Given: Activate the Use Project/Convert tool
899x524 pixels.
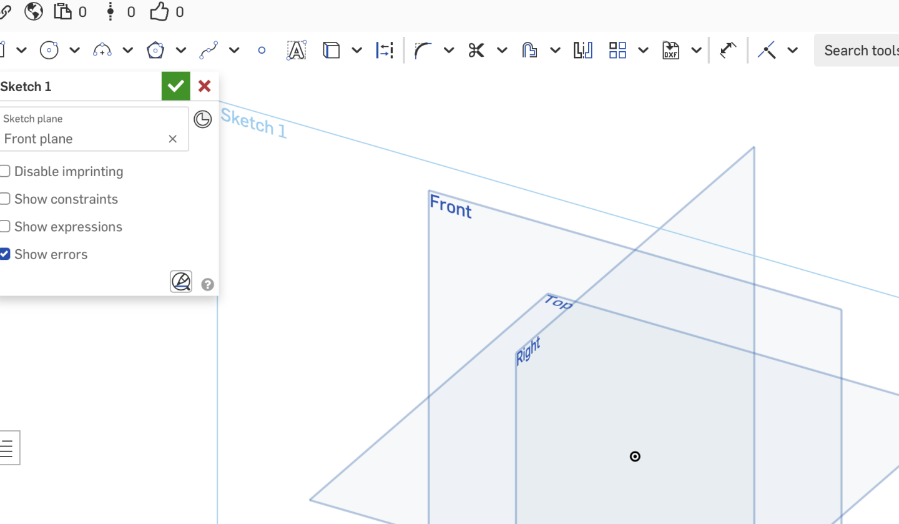Looking at the screenshot, I should pos(331,50).
